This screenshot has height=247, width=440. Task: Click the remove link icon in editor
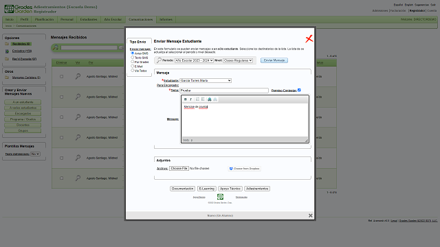215,99
